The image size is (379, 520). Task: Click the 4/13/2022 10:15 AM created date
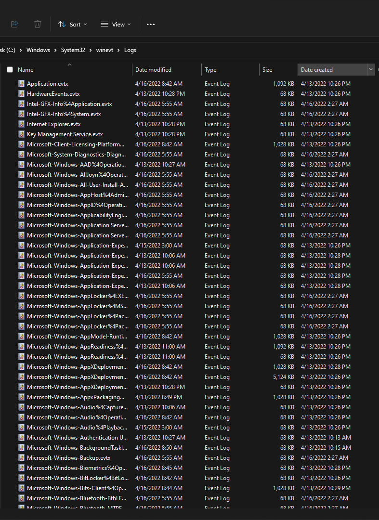tap(326, 448)
